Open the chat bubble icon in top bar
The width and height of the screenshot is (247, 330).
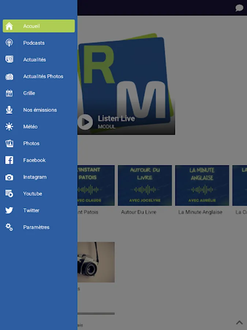pyautogui.click(x=239, y=8)
